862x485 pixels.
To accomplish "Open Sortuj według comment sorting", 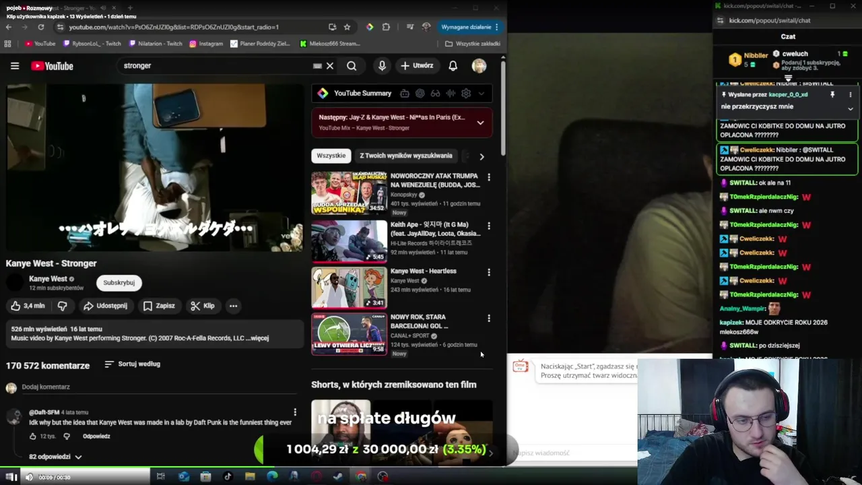I will click(x=133, y=364).
